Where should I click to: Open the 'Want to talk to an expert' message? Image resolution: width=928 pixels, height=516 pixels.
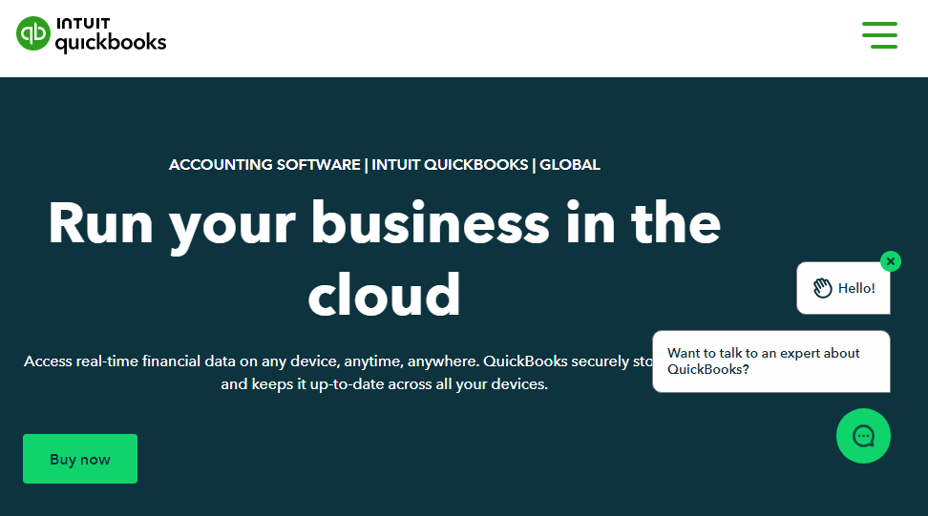point(771,361)
